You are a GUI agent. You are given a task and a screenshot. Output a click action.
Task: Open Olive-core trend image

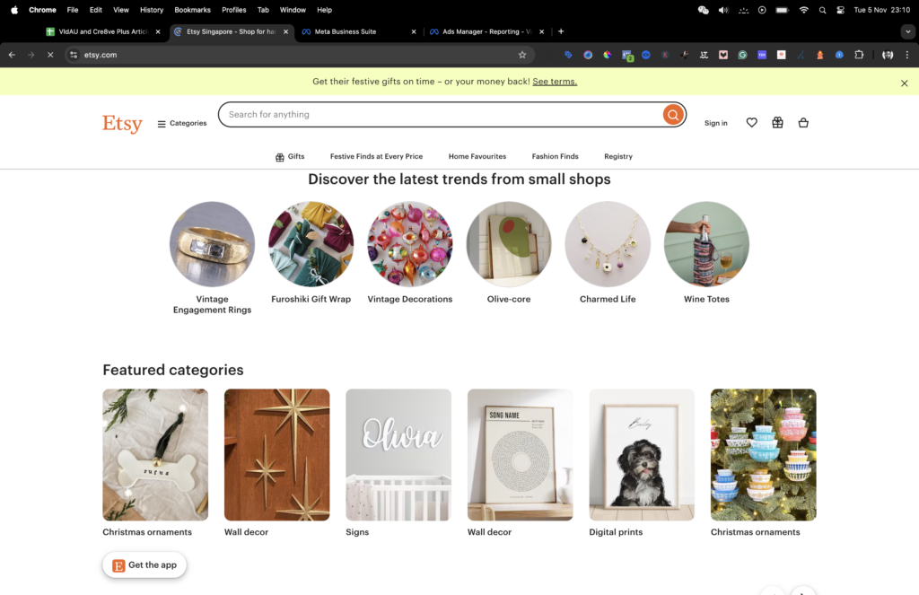click(509, 244)
